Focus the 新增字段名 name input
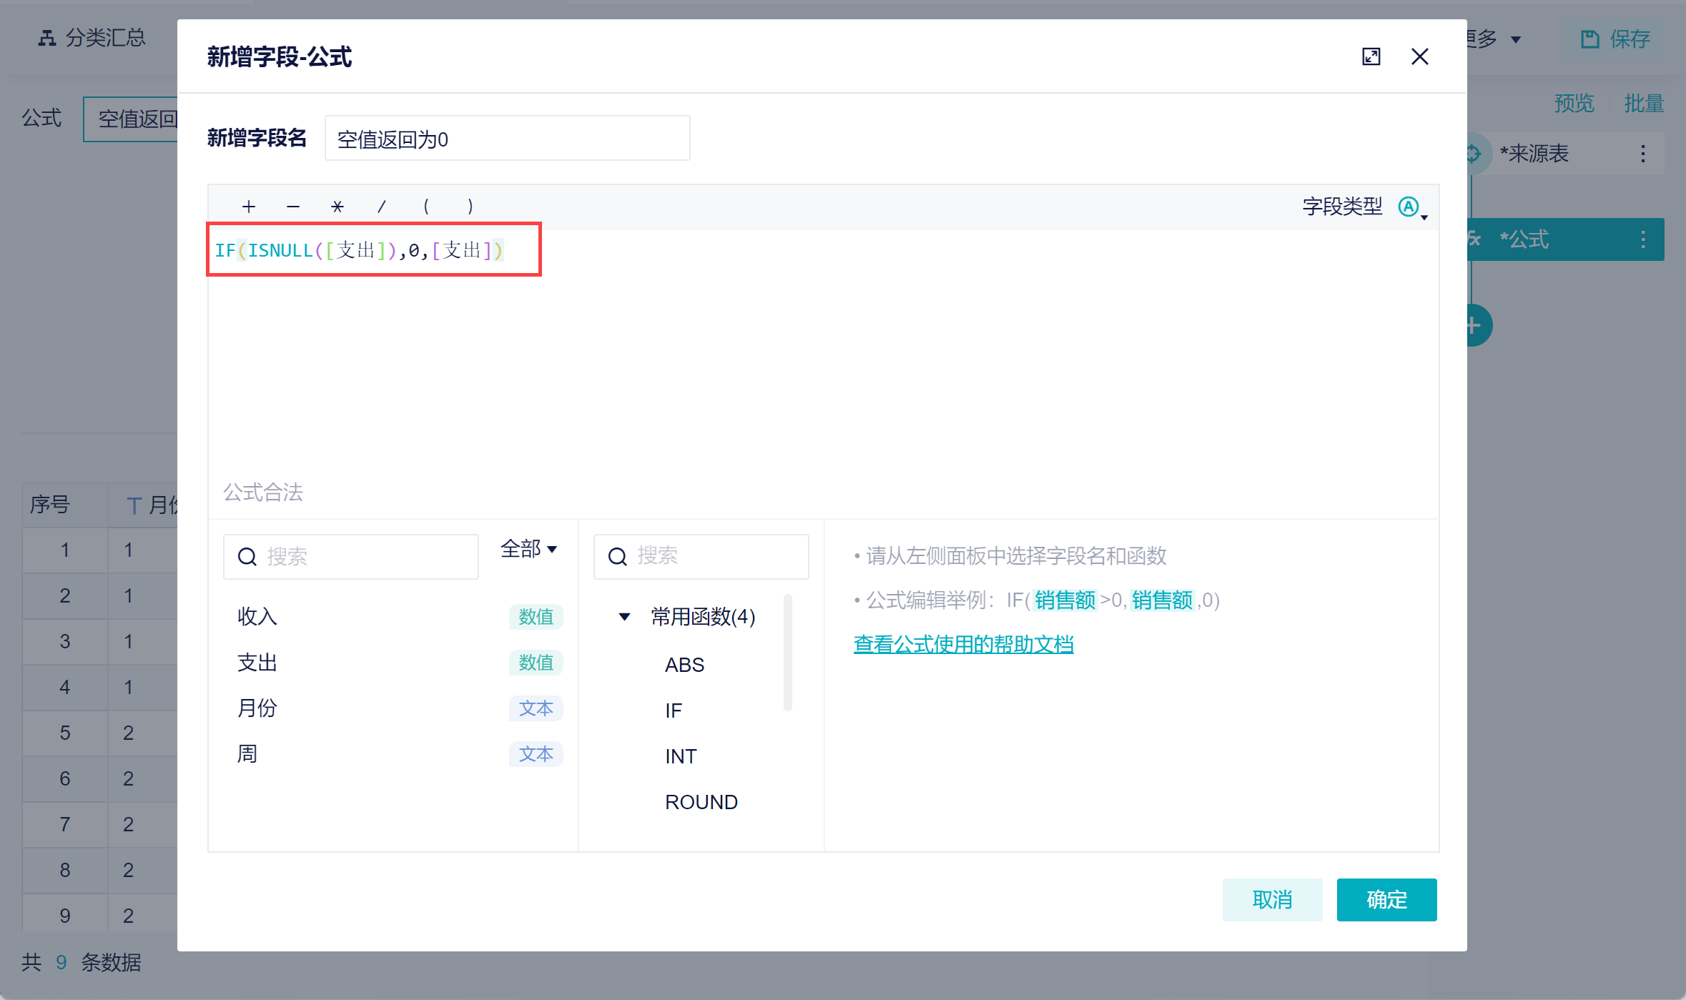Viewport: 1686px width, 1000px height. pos(507,139)
